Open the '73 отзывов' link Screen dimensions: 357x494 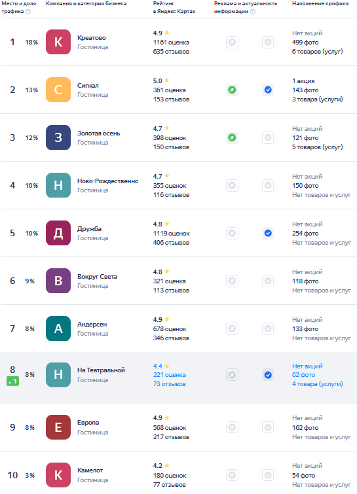(x=170, y=384)
